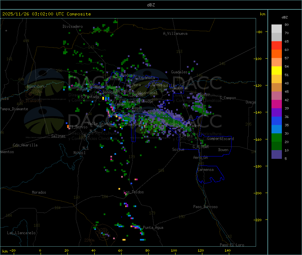Click the -80 km vertical axis tick
The width and height of the screenshot is (302, 255).
click(x=259, y=32)
